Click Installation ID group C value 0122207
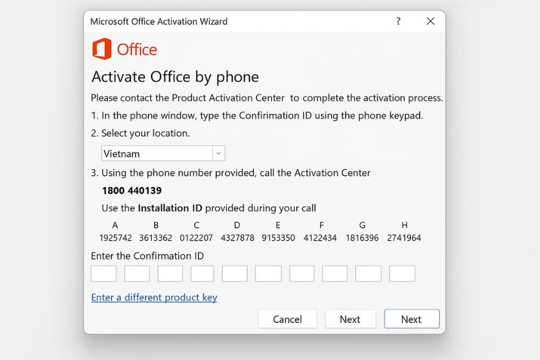The image size is (540, 360). click(196, 238)
